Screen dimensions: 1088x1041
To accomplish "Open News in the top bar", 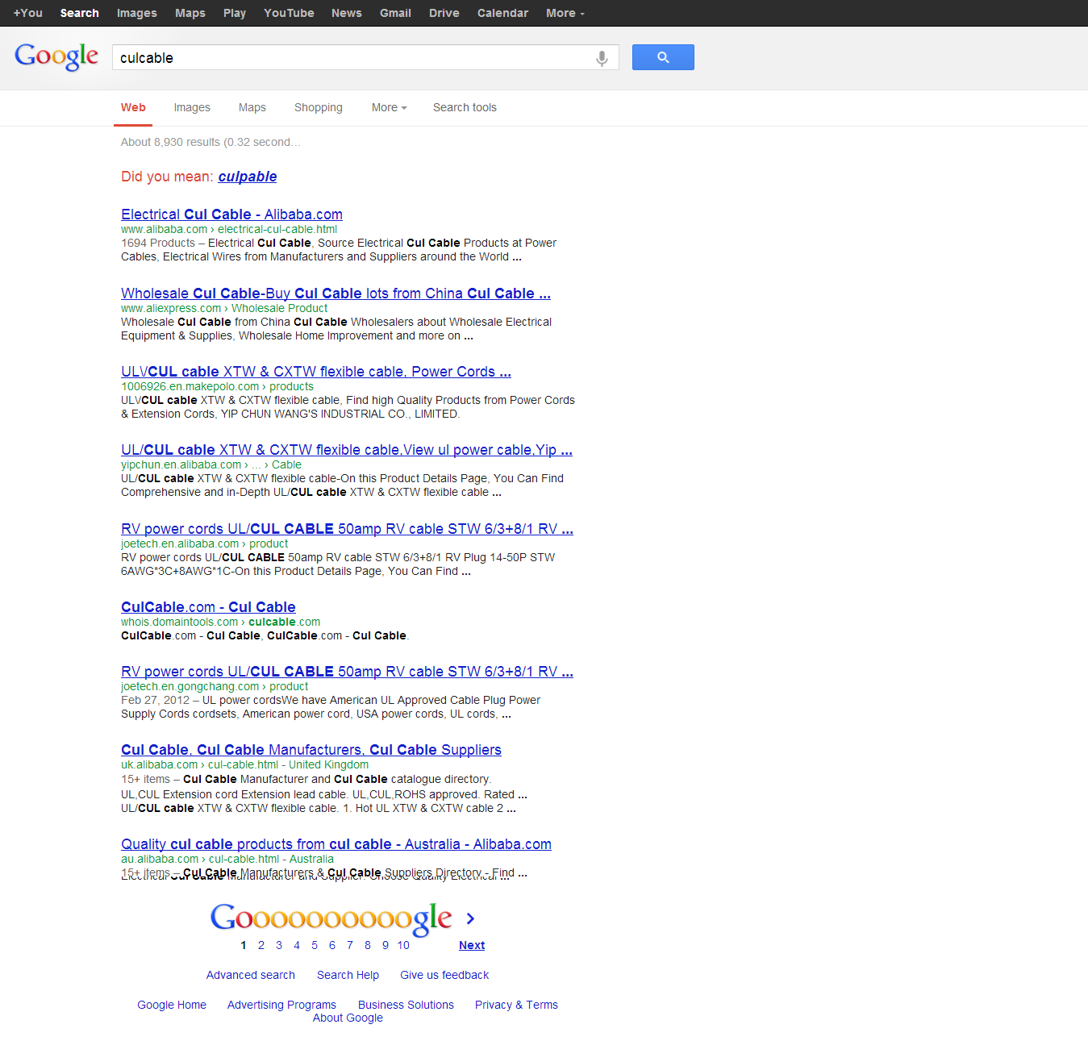I will click(x=347, y=13).
